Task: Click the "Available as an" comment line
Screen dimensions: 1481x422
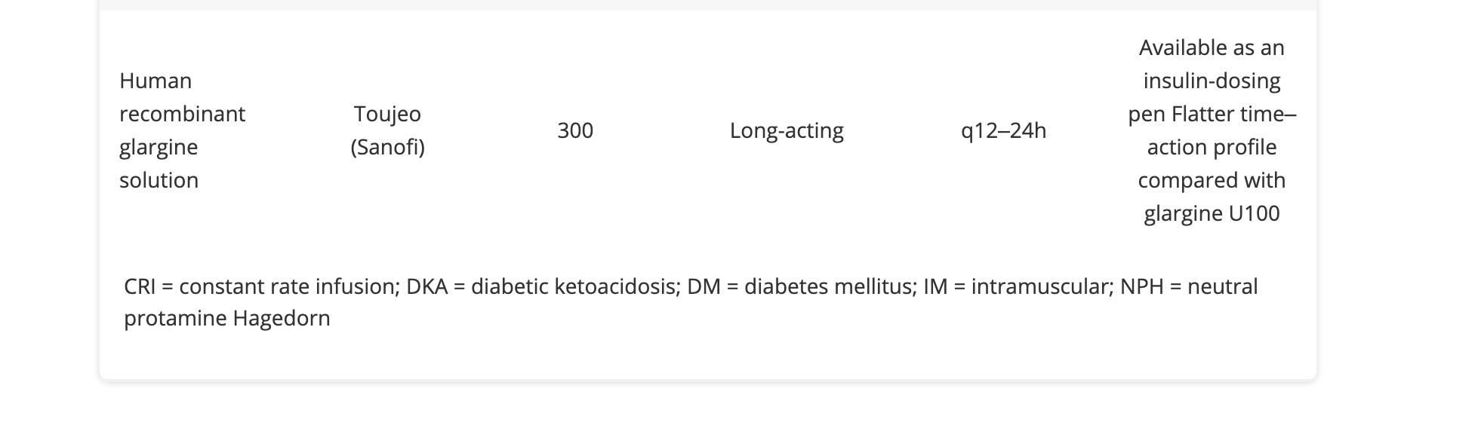Action: coord(1212,47)
